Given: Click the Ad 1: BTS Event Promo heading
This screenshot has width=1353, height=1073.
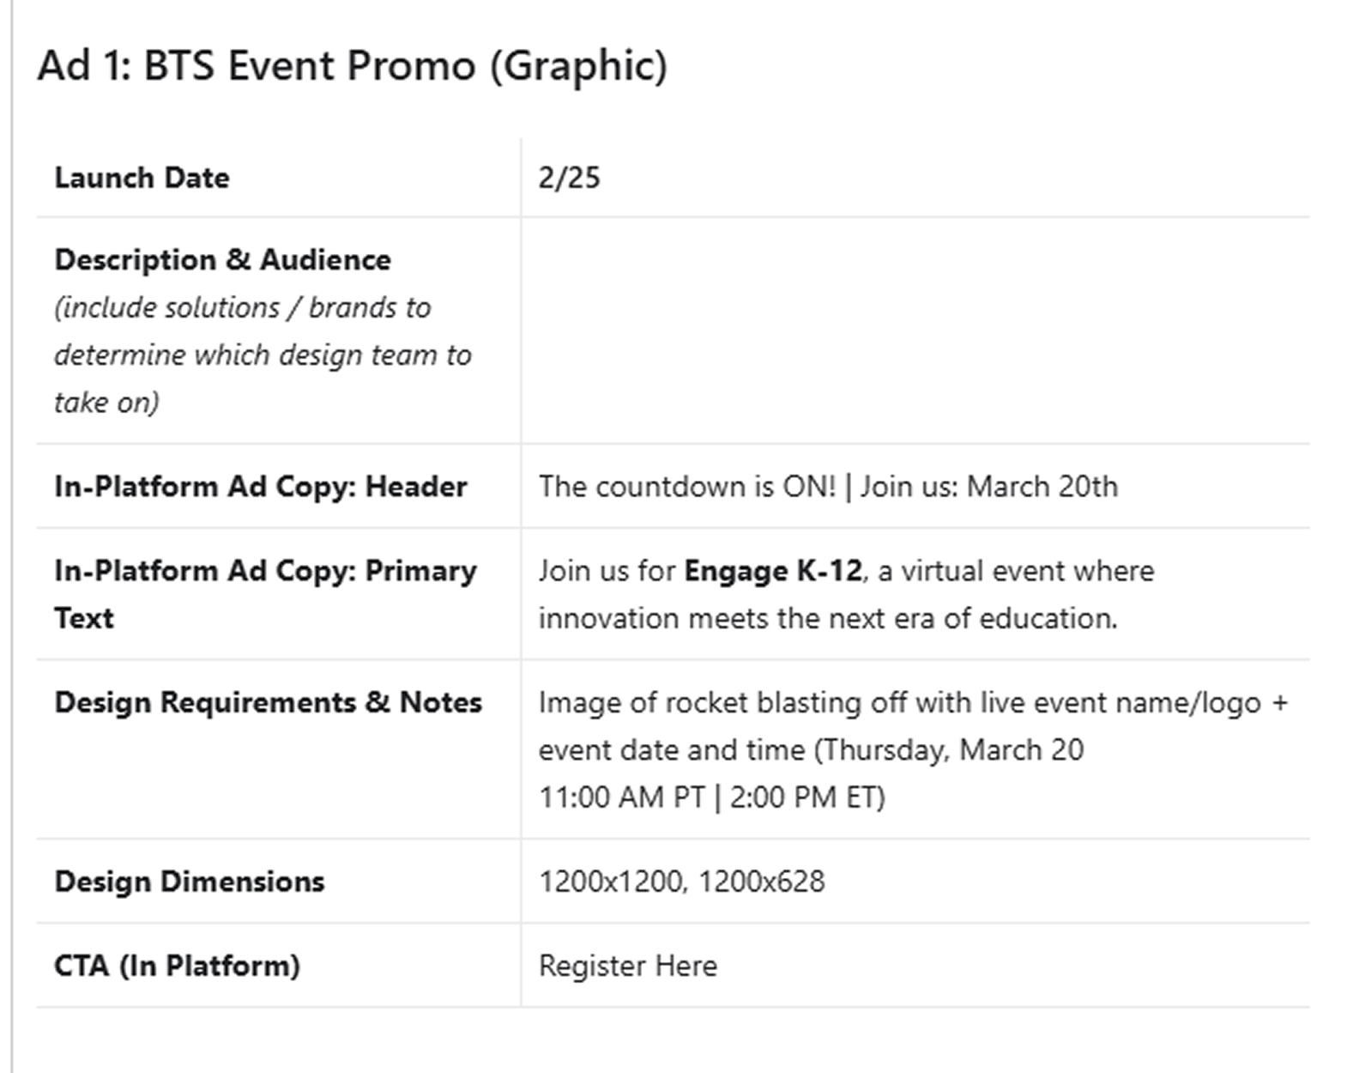Looking at the screenshot, I should tap(352, 66).
